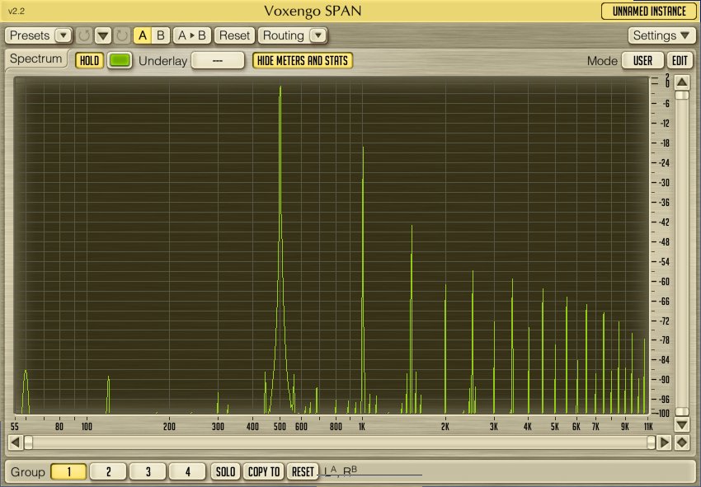Switch to Group 2 tab

click(108, 471)
